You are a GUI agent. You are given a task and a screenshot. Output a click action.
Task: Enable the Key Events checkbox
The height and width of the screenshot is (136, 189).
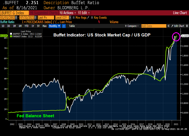click(x=92, y=17)
